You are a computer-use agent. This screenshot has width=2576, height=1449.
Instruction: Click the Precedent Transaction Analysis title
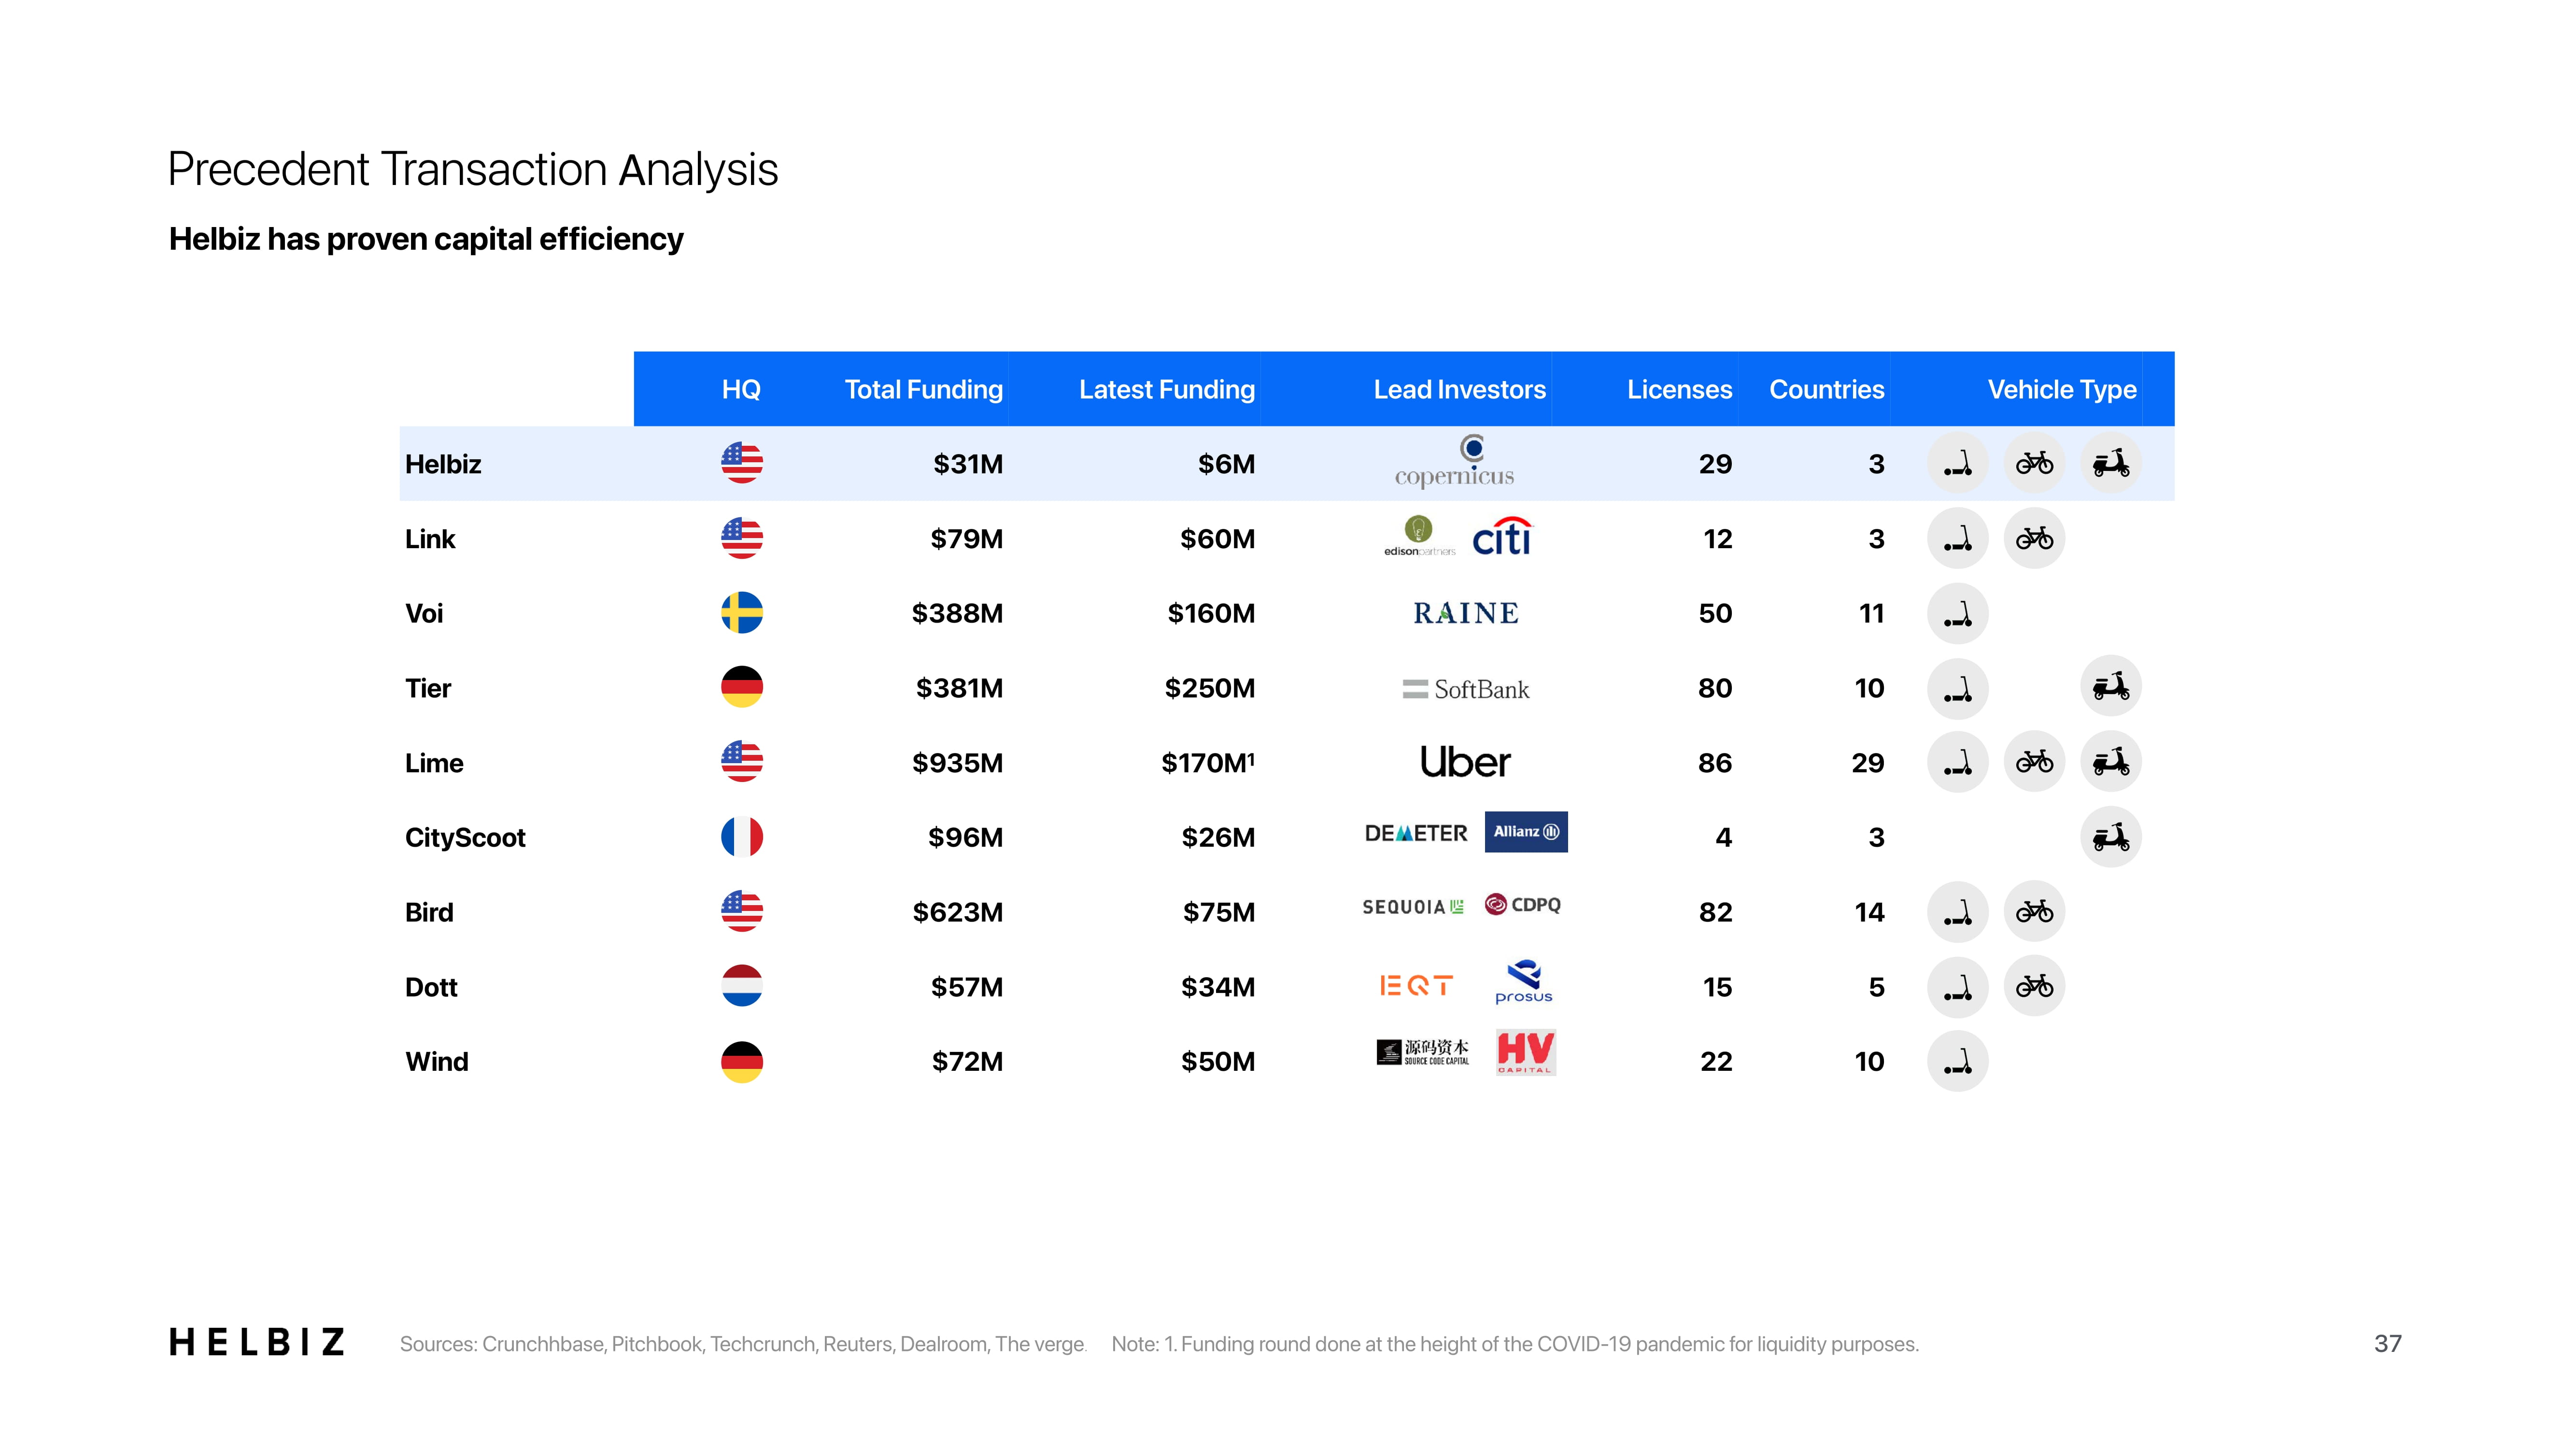(472, 169)
